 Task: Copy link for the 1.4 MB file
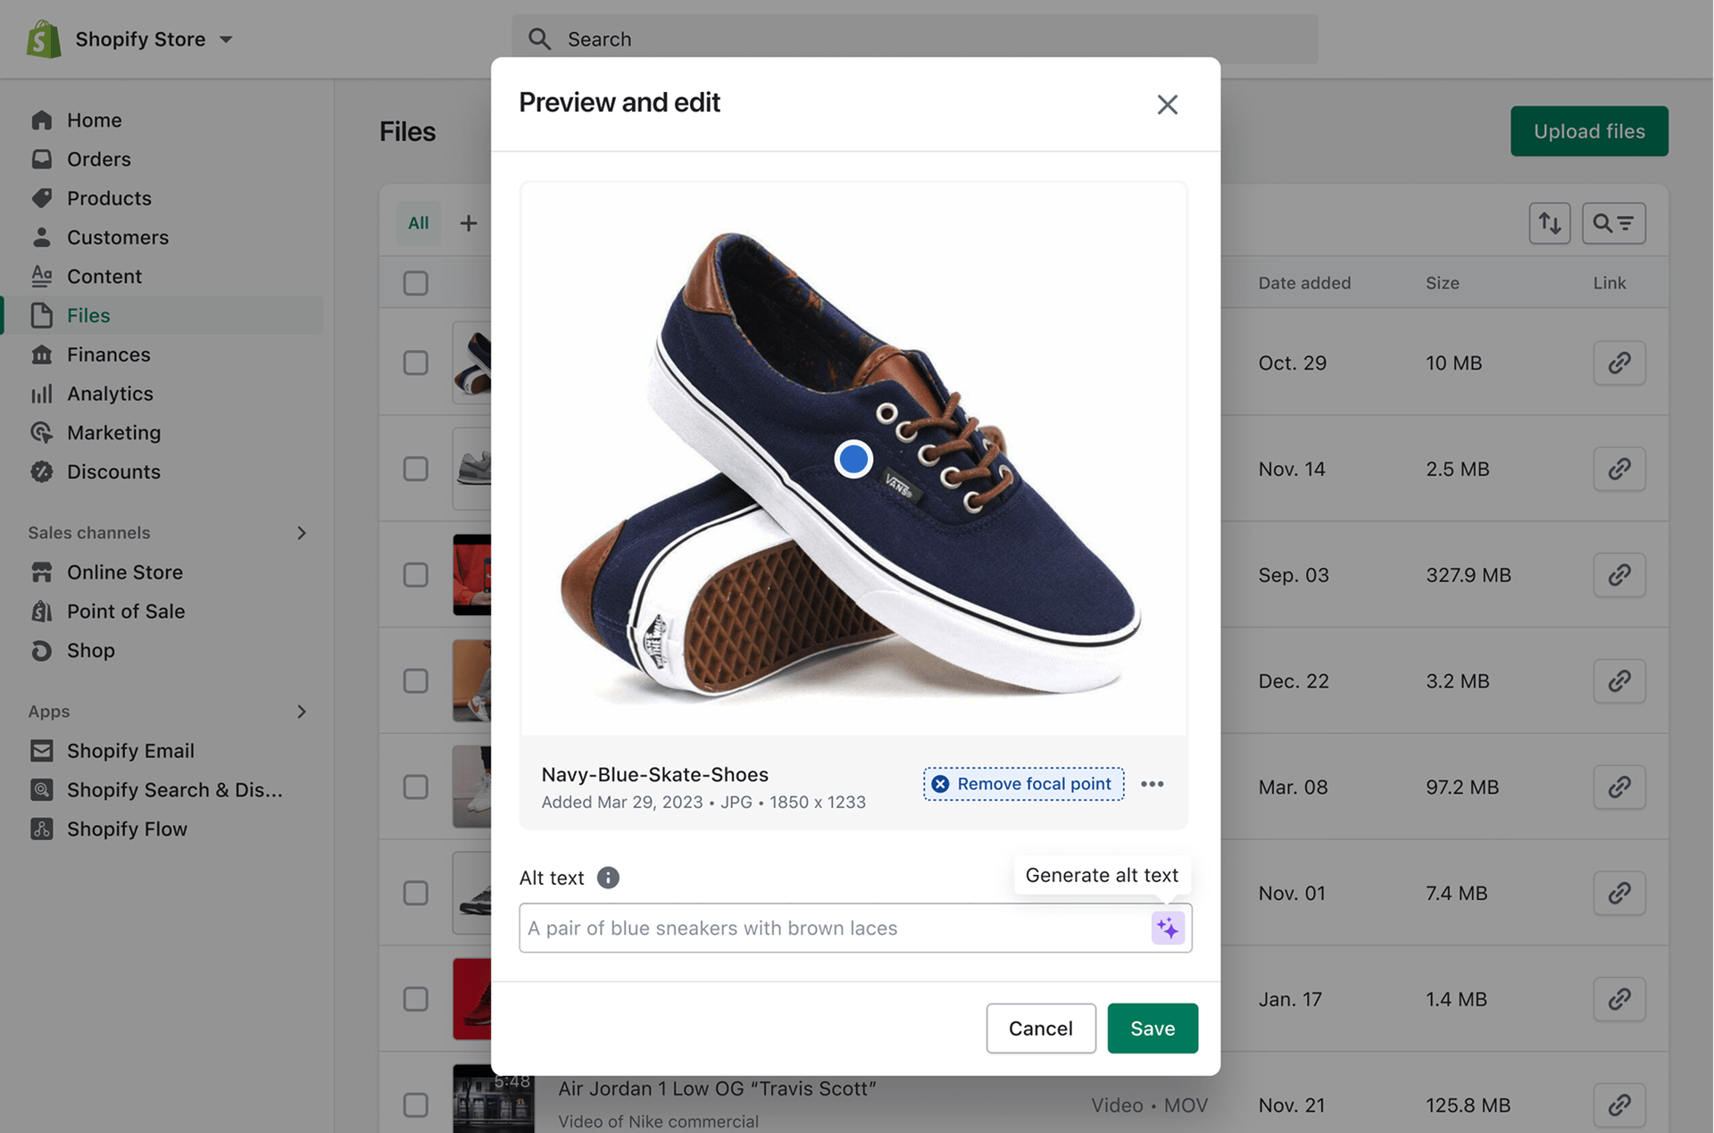click(1619, 999)
